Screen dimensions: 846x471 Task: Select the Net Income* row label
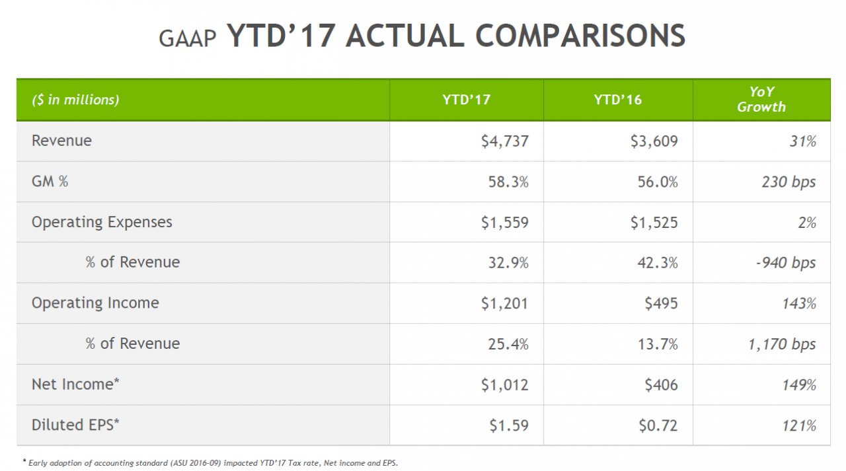(x=75, y=384)
